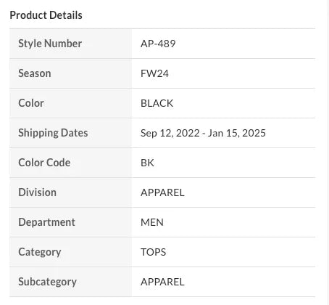
Task: Select the Division label cell
Action: tap(70, 192)
